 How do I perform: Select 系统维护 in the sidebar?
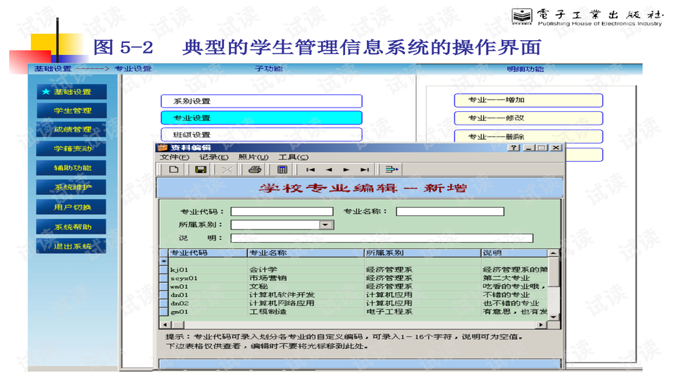(72, 187)
